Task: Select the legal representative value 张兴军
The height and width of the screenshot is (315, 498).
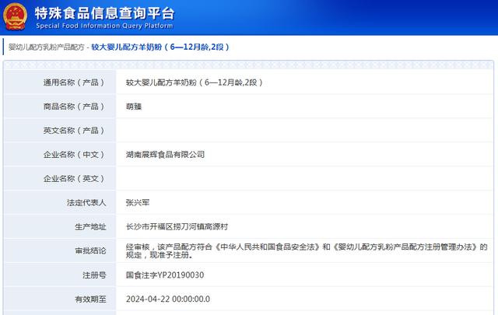Action: (138, 202)
